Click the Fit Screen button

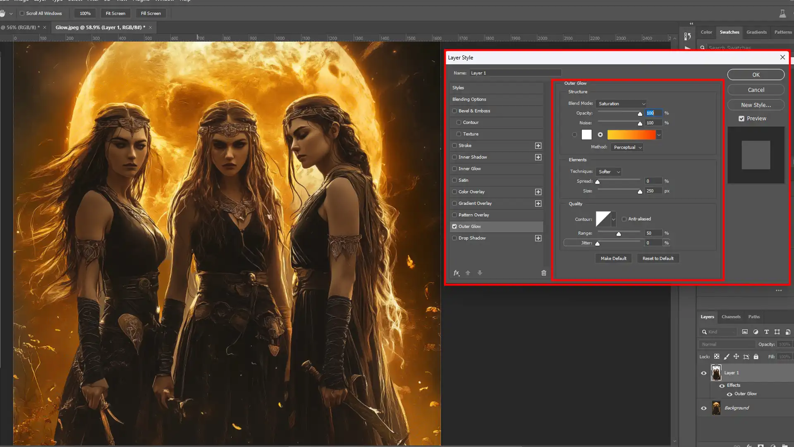(115, 13)
